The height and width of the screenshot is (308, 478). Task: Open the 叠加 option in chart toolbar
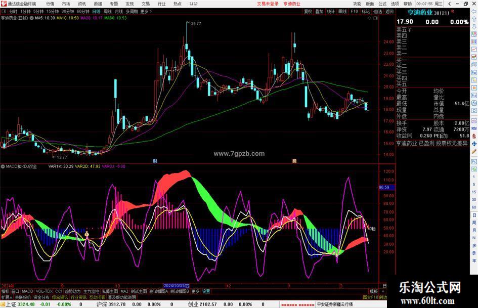(319, 11)
